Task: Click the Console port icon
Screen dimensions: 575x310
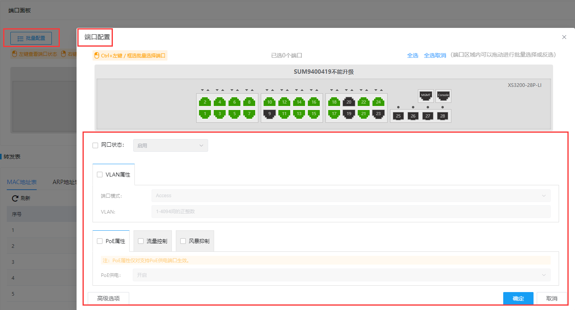Action: pos(443,95)
